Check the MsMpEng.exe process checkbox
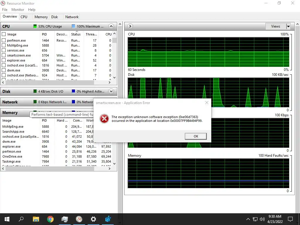This screenshot has height=225, width=300. click(4, 45)
